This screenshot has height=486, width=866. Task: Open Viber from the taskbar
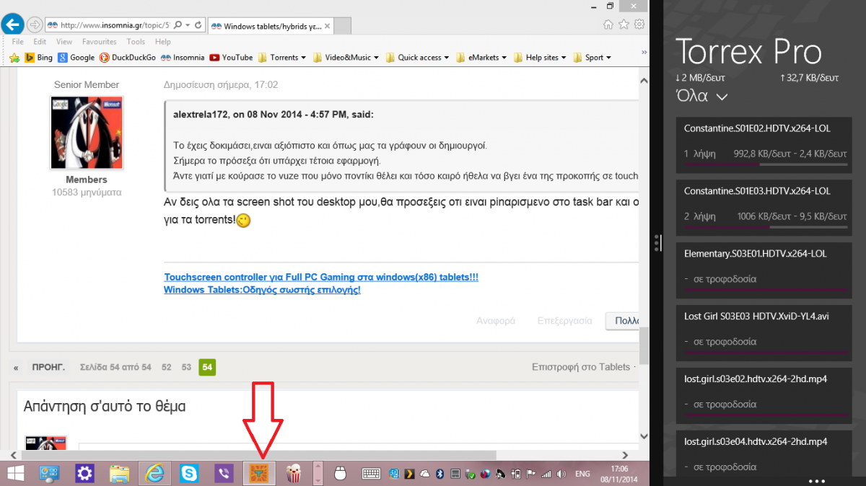(x=224, y=474)
